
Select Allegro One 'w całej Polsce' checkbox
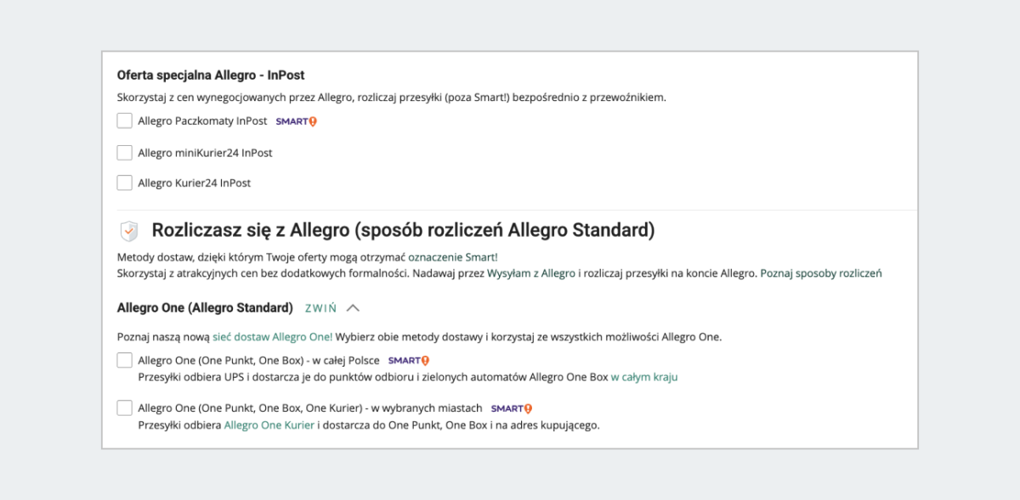(x=125, y=361)
